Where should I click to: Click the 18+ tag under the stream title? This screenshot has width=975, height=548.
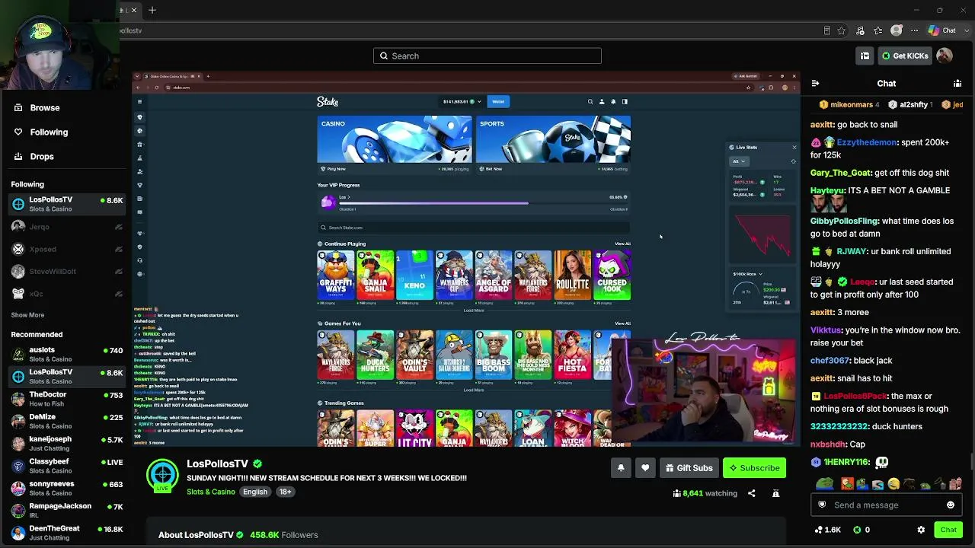[285, 492]
